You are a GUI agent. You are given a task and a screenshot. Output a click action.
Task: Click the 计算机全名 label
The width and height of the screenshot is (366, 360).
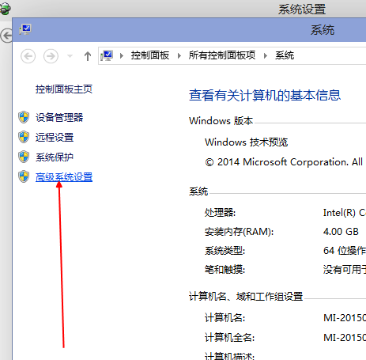pos(229,337)
